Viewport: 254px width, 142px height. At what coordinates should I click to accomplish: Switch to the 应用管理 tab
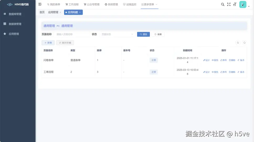53,12
